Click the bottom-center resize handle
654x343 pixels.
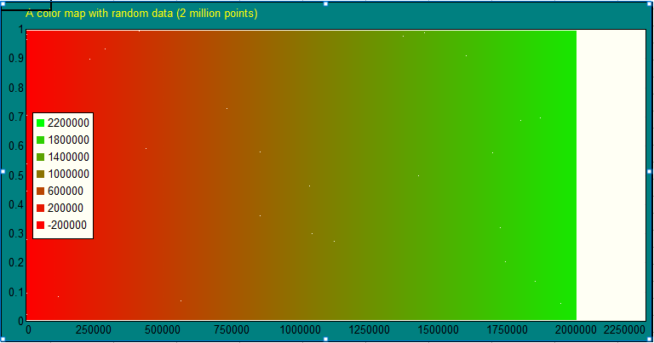click(326, 340)
